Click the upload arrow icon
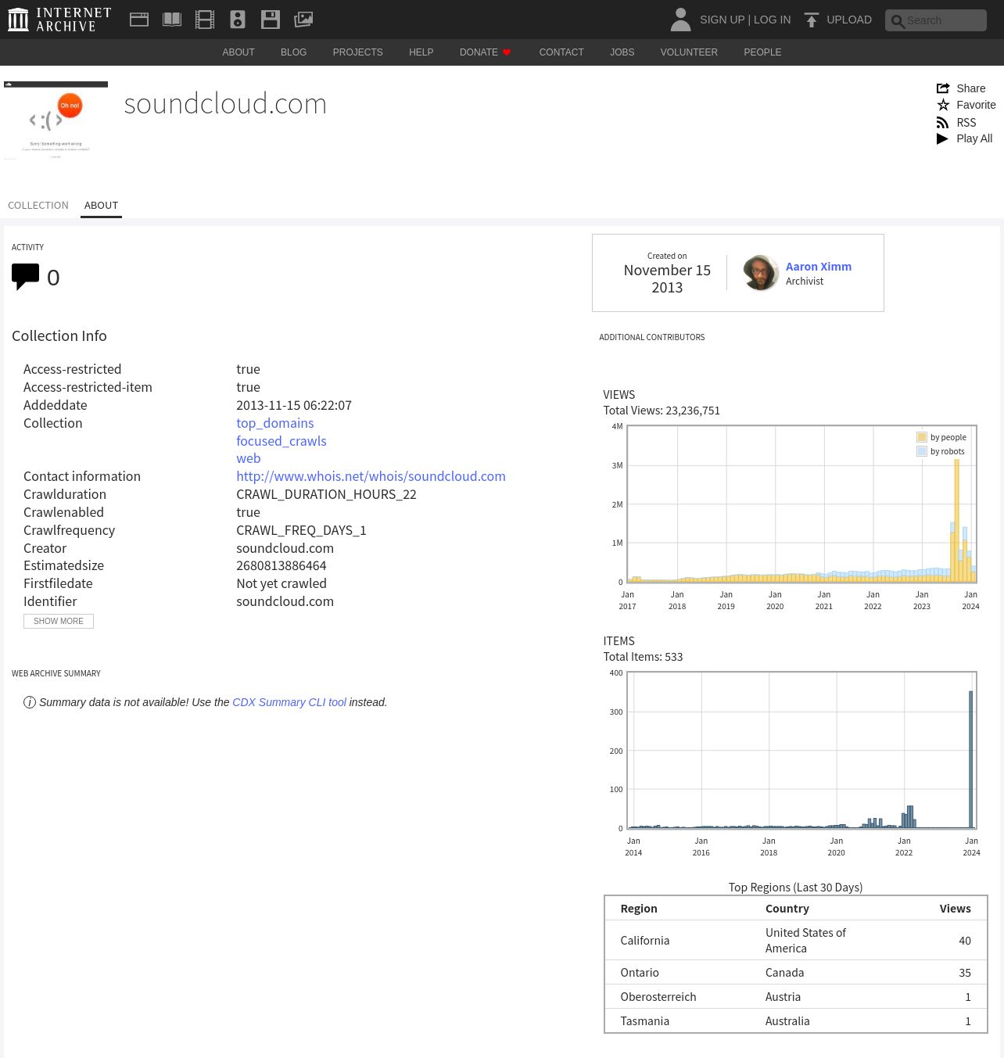The height and width of the screenshot is (1058, 1004). [812, 20]
